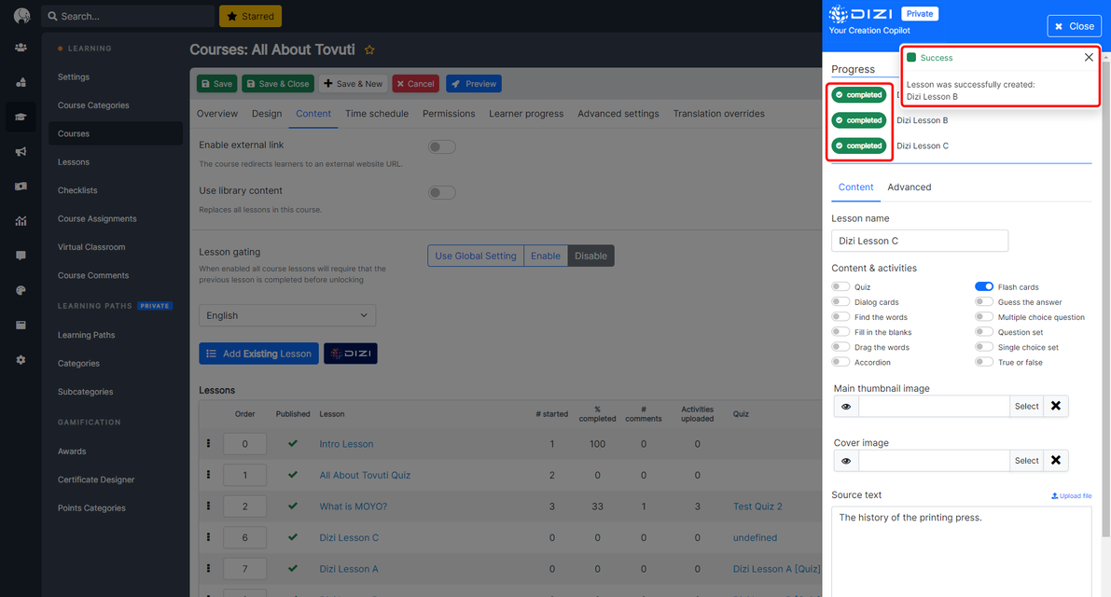This screenshot has width=1111, height=597.
Task: Click Add Existing Lesson button
Action: pyautogui.click(x=258, y=354)
